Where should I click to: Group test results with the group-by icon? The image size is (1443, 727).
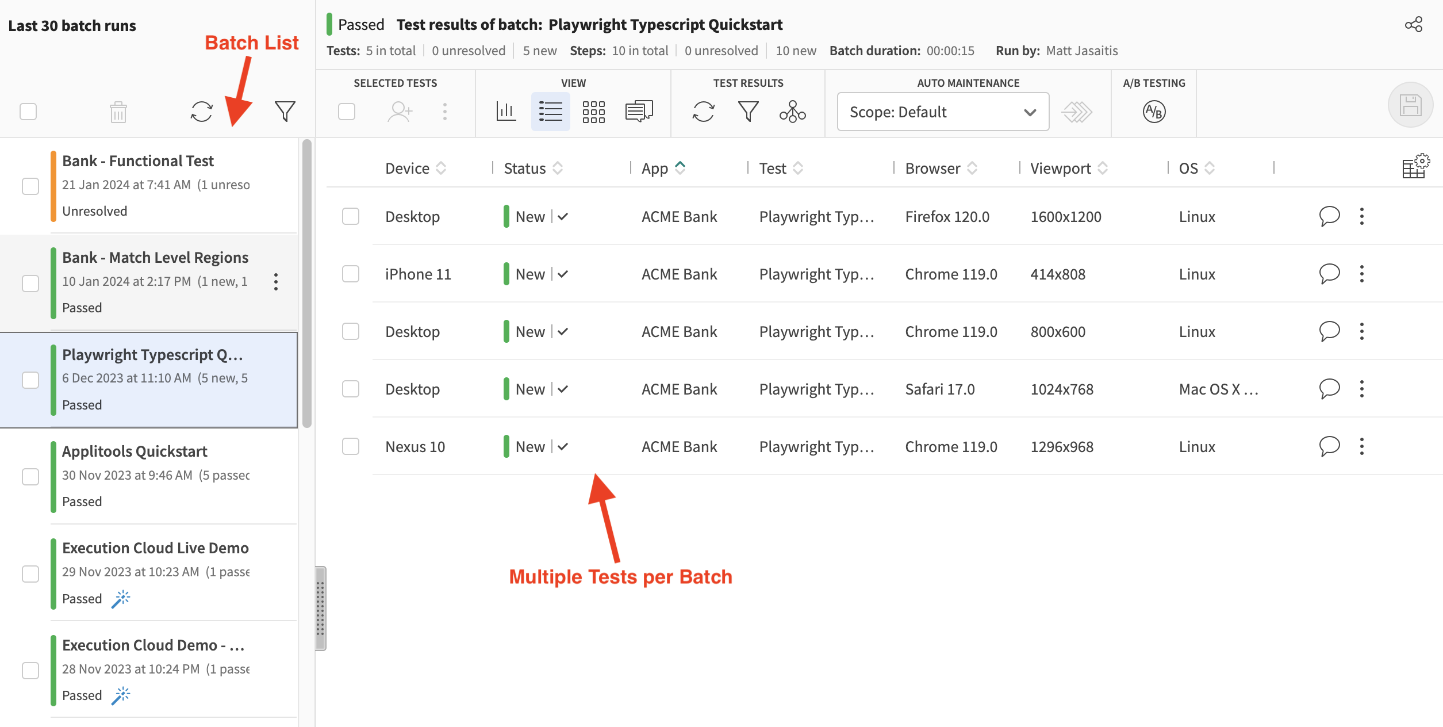point(792,112)
